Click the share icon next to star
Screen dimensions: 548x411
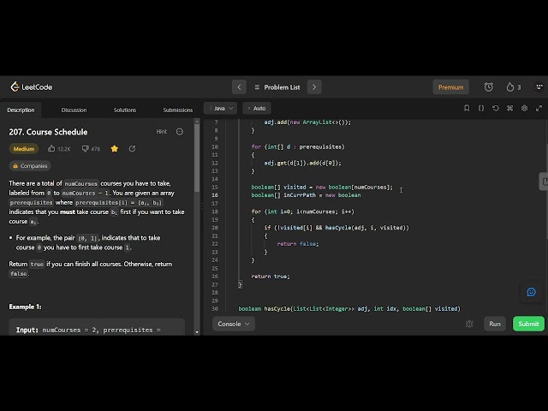tap(132, 148)
